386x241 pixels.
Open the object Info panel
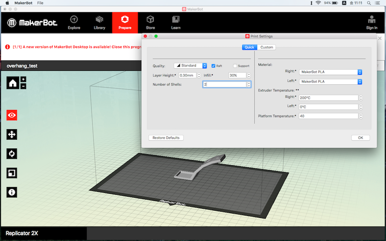(x=12, y=192)
